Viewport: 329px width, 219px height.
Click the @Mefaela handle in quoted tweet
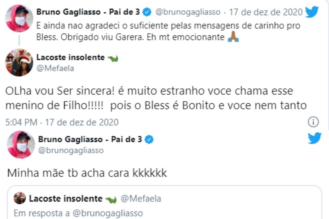(x=141, y=198)
